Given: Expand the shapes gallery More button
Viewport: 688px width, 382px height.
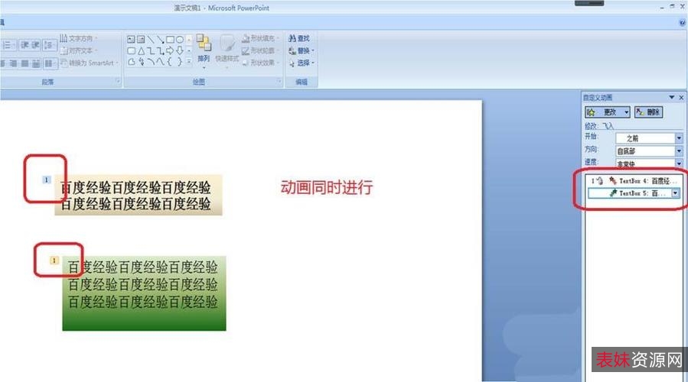Looking at the screenshot, I should (189, 62).
